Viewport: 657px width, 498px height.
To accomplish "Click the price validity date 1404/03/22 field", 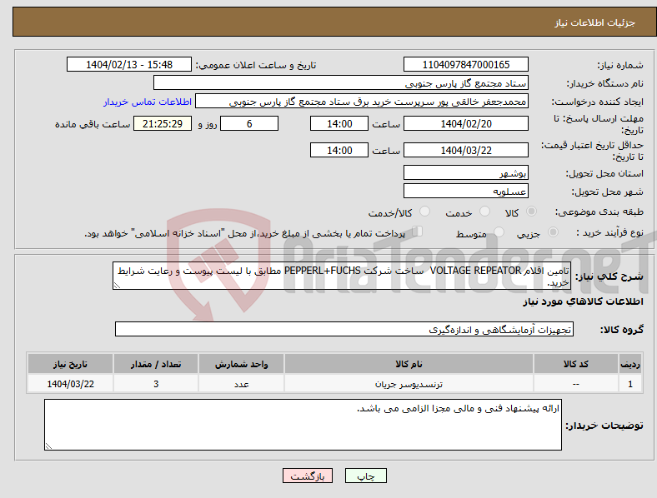I will pos(465,150).
